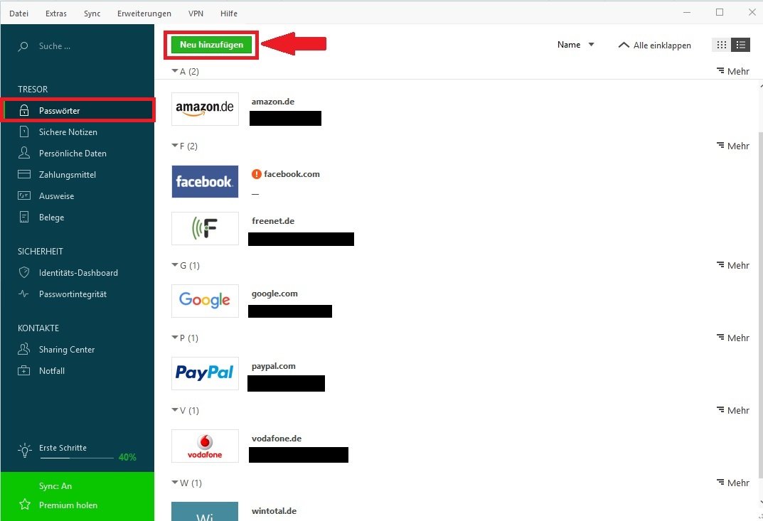Collapse the F (2) group

pyautogui.click(x=185, y=146)
